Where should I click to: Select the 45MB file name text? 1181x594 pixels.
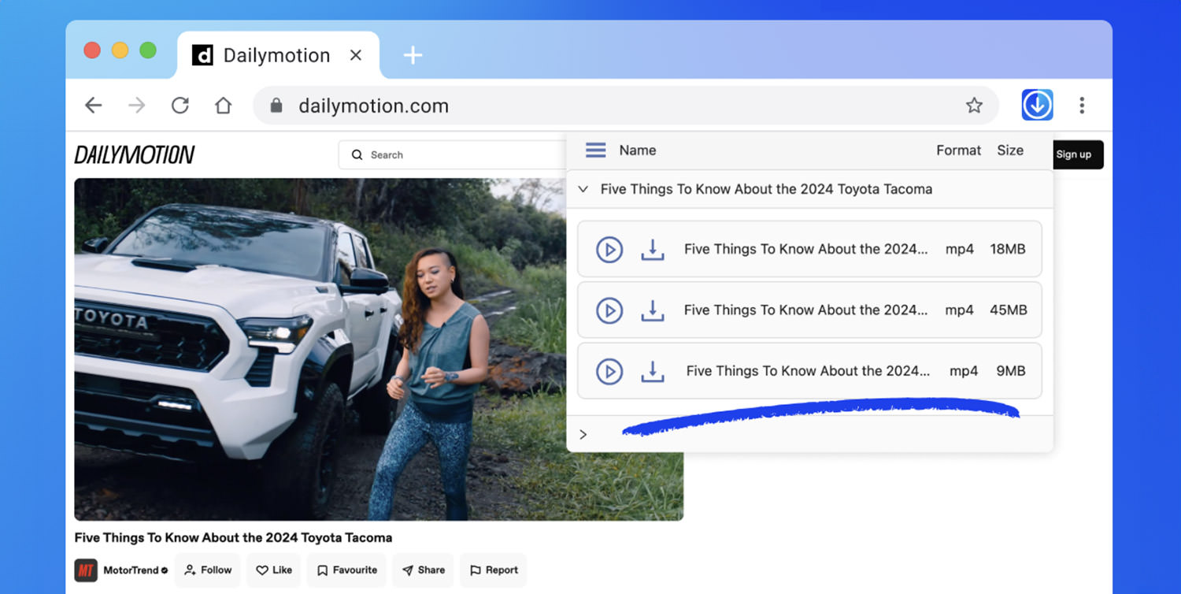[805, 310]
